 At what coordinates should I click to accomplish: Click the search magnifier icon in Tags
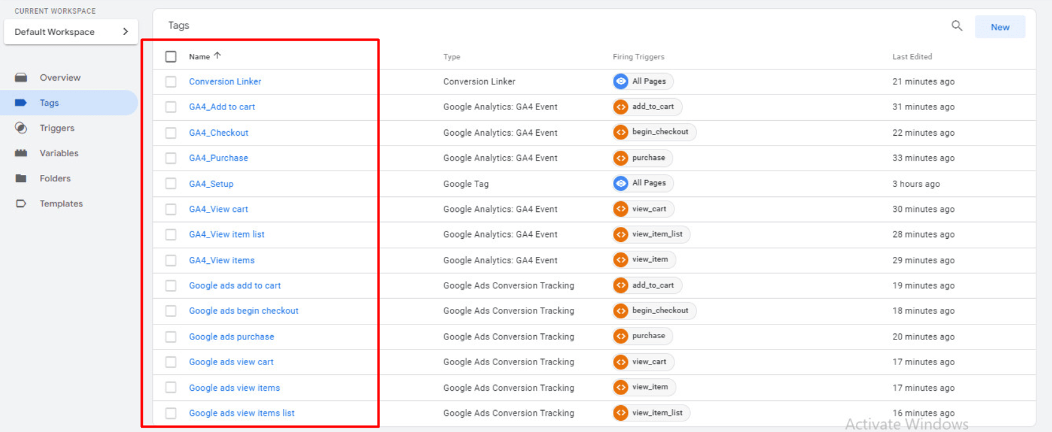[x=956, y=26]
